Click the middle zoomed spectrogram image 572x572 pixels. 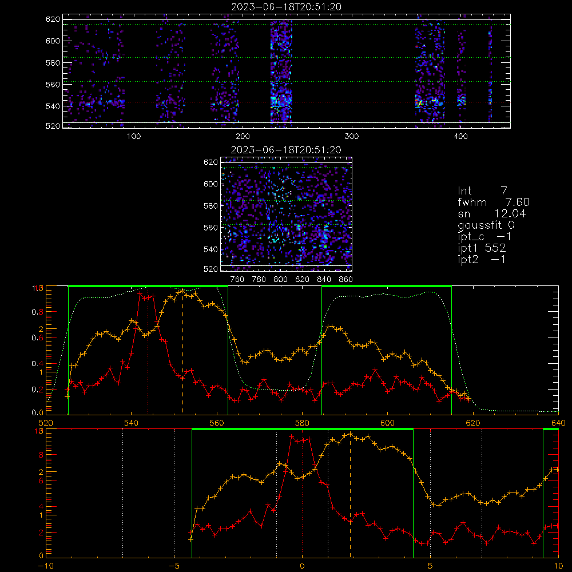pyautogui.click(x=286, y=214)
